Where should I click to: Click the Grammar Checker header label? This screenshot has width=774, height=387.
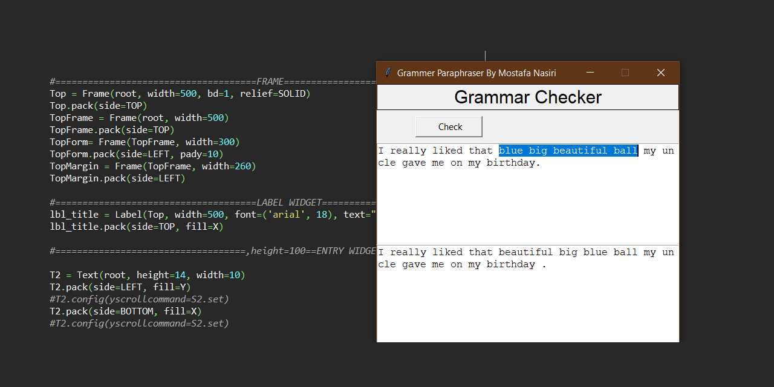pyautogui.click(x=527, y=97)
